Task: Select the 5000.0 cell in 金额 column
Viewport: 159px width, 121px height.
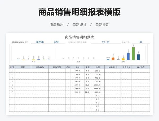Action: coord(98,85)
